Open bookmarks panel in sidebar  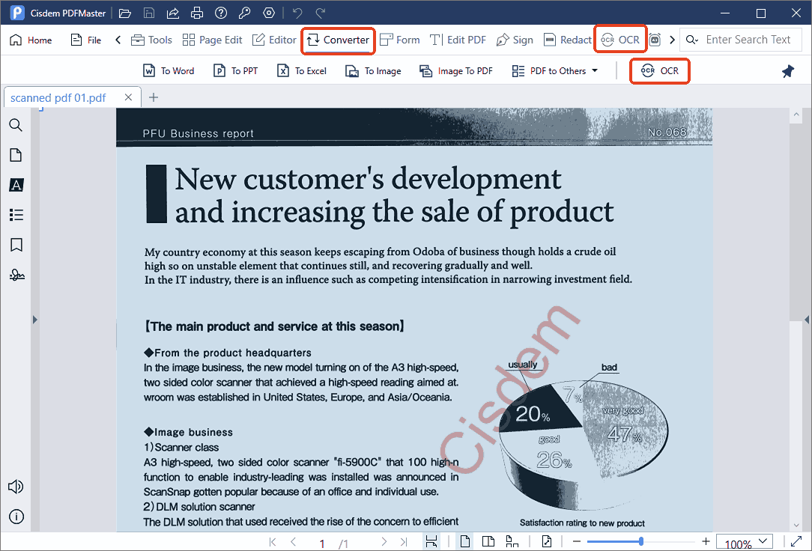(16, 245)
